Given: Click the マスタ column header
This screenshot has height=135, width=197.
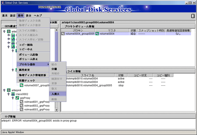Looking at the screenshot, I should point(112,30).
